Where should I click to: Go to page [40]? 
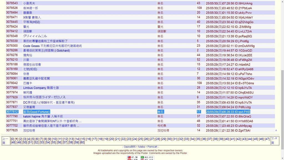tap(227, 139)
